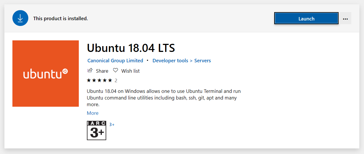
Task: Open the three-dot more options menu
Action: (345, 18)
